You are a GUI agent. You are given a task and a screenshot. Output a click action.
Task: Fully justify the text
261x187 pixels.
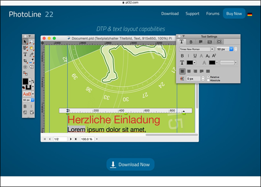click(x=208, y=71)
